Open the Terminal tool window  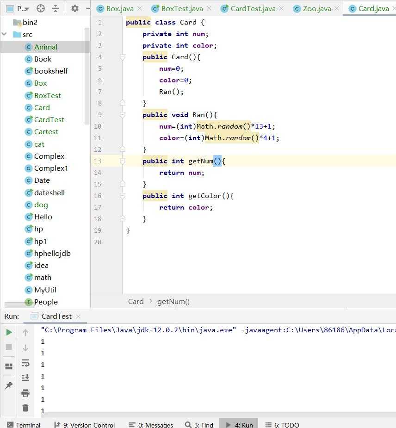[x=24, y=425]
